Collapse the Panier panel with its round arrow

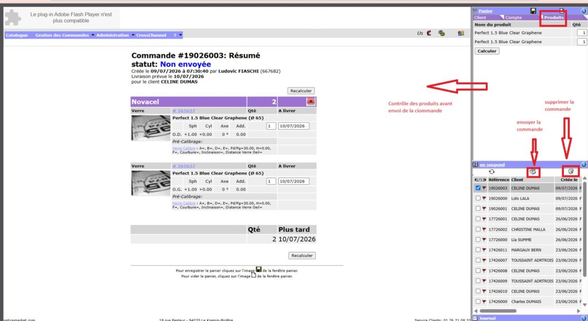tap(584, 11)
